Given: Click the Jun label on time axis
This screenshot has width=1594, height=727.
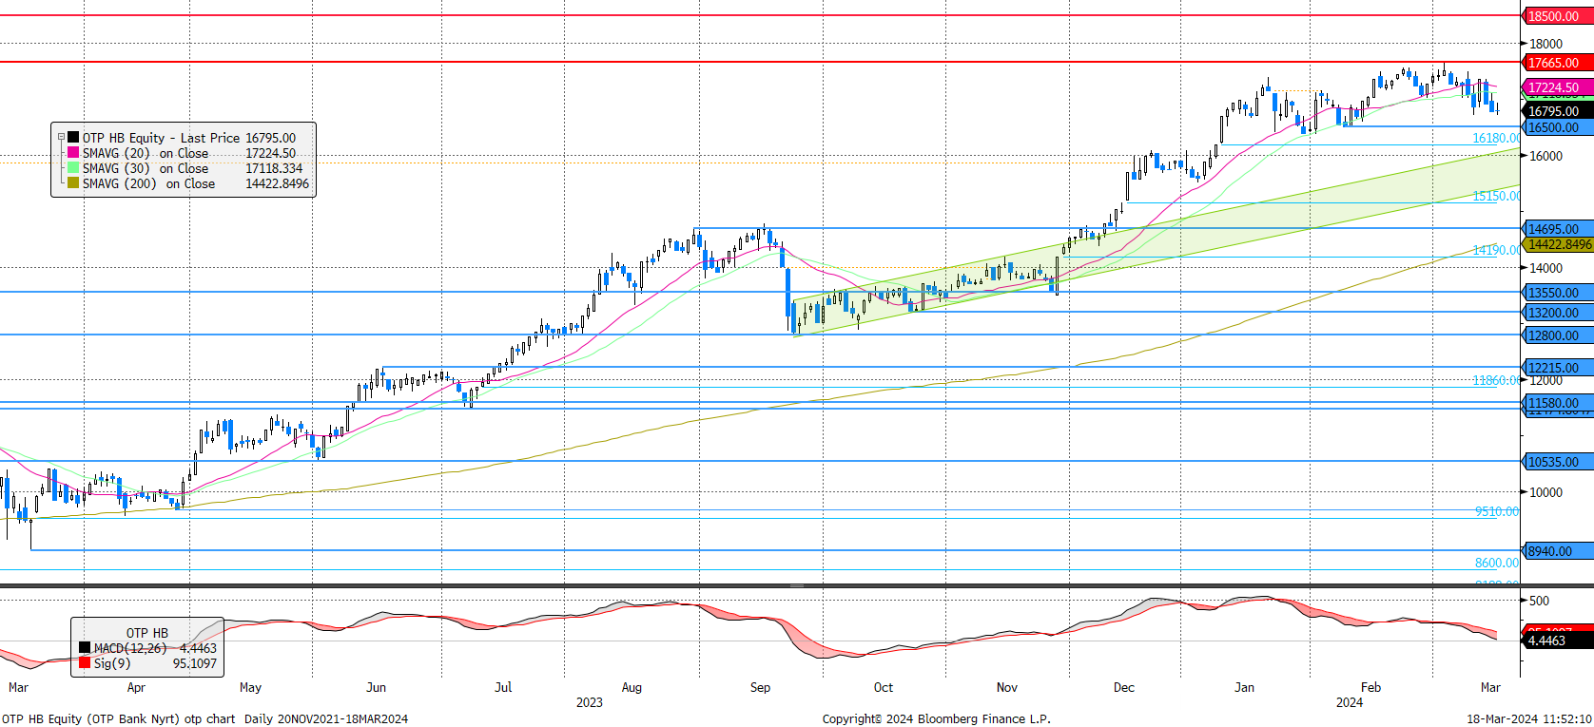Looking at the screenshot, I should [x=377, y=687].
